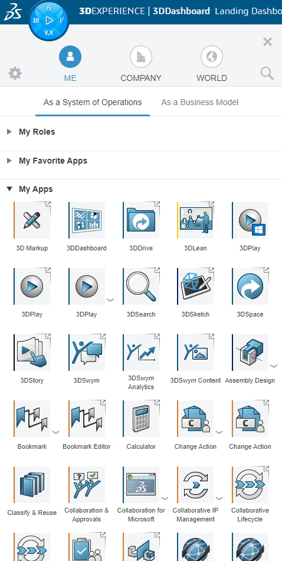The image size is (282, 561).
Task: Open settings gear in compass panel
Action: coord(15,74)
